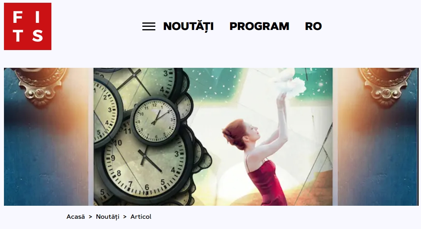
Task: Go to the PROGRAM page
Action: [259, 26]
